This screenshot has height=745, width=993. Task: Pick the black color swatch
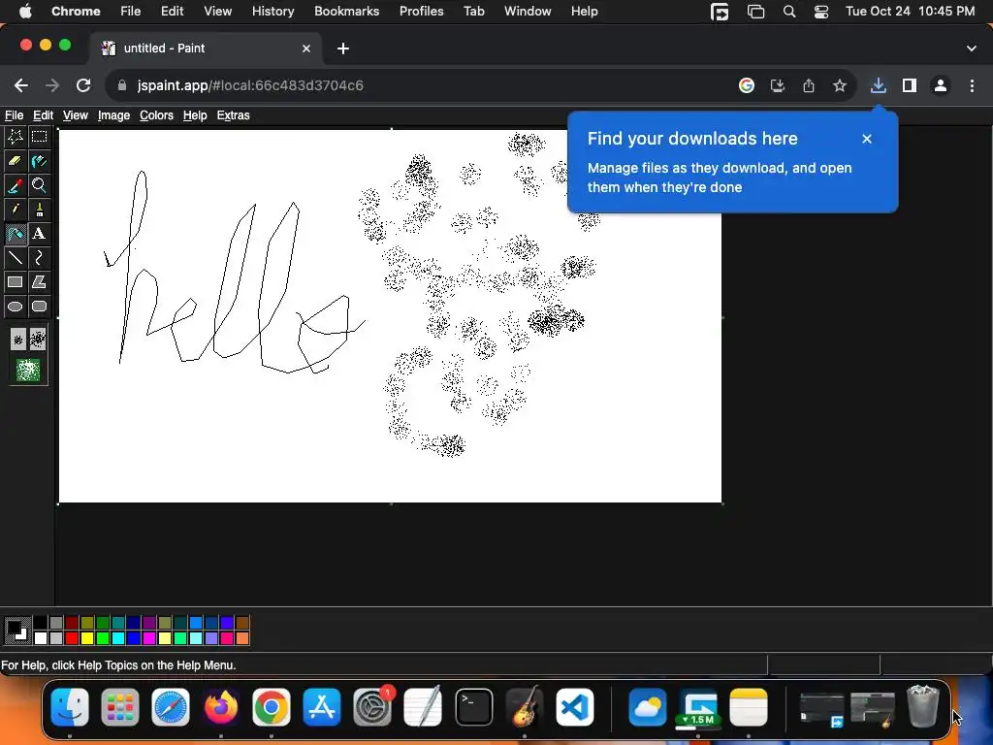coord(41,623)
